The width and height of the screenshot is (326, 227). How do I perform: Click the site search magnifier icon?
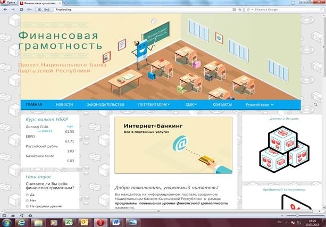315,105
